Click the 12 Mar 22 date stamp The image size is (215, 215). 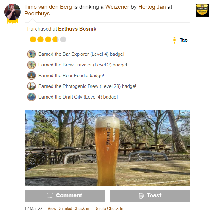(33, 208)
